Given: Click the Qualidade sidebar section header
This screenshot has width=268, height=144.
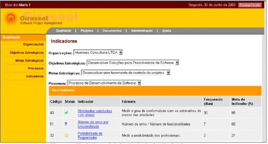Looking at the screenshot, I should 23,37.
